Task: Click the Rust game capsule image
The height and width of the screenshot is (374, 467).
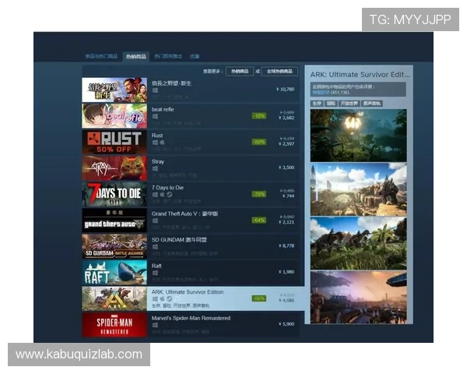Action: 114,142
